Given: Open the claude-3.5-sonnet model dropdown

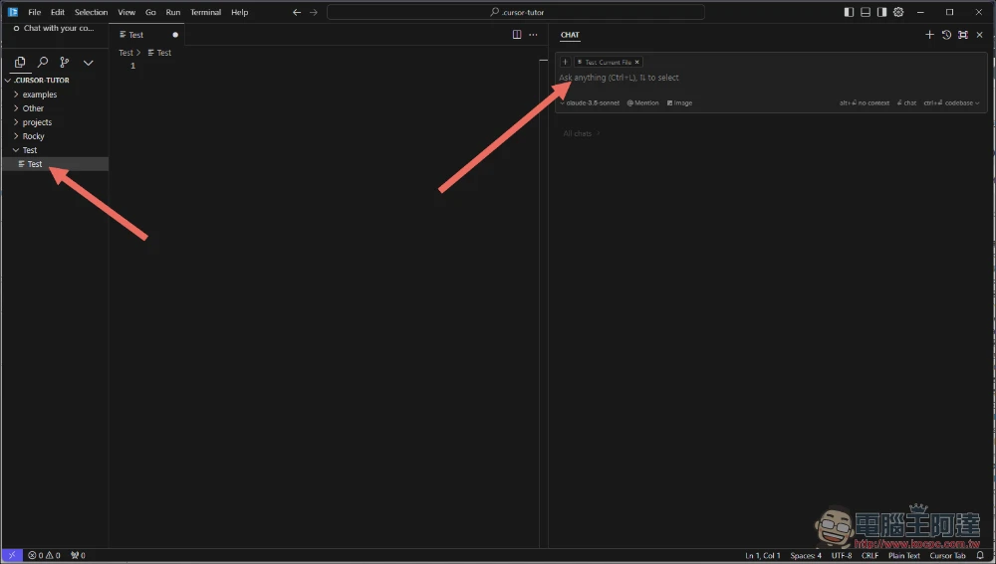Looking at the screenshot, I should [590, 102].
